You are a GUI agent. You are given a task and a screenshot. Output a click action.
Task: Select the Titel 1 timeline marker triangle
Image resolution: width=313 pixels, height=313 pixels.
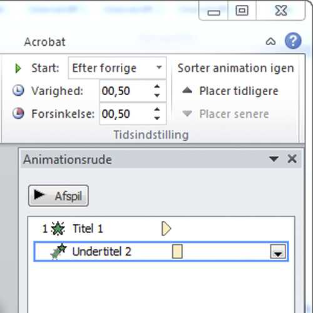(166, 228)
